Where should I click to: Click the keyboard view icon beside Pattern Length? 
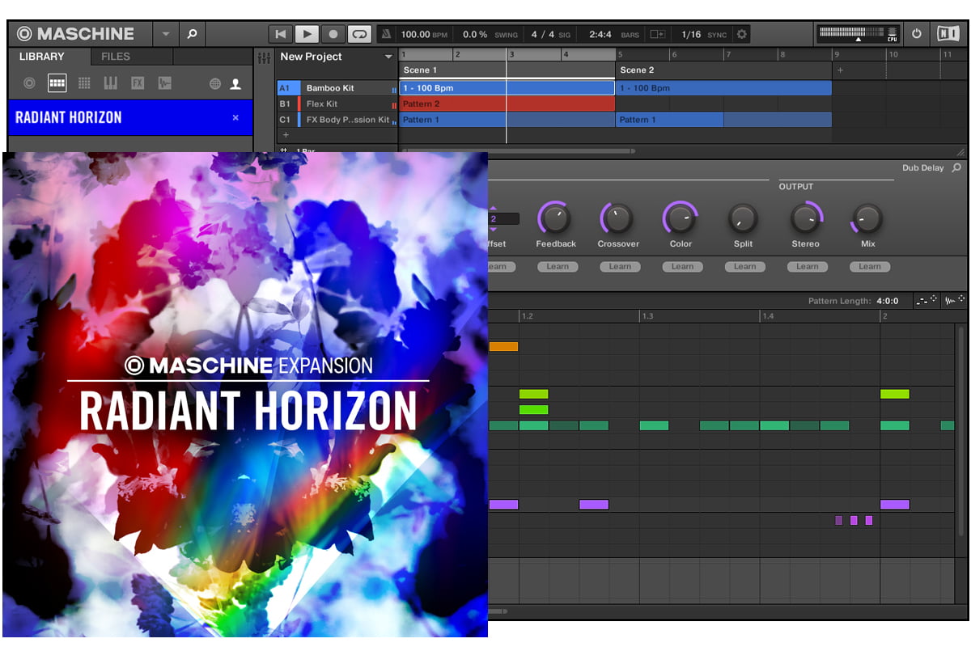click(x=927, y=300)
